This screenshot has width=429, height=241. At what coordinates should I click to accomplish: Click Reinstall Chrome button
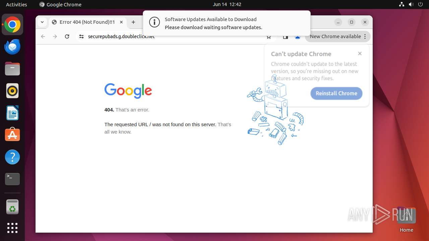[336, 93]
